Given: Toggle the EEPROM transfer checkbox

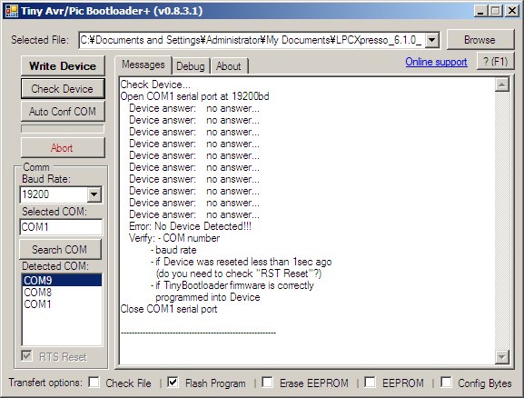Looking at the screenshot, I should (370, 383).
